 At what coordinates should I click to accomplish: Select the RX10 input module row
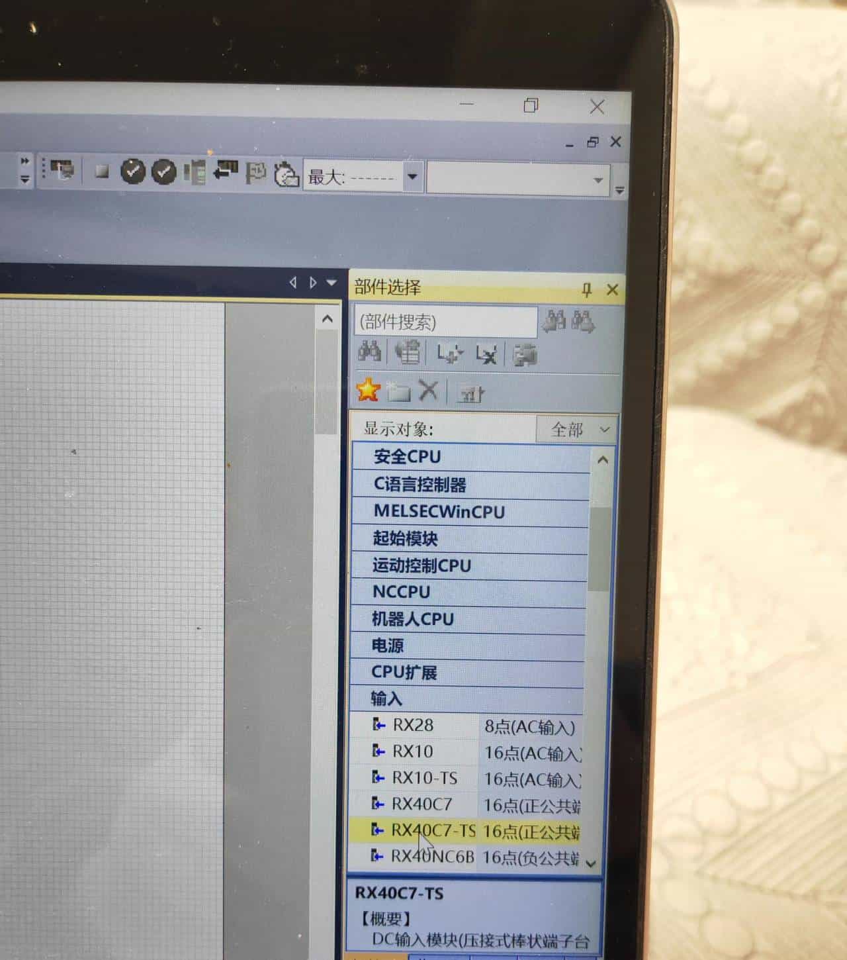tap(466, 752)
